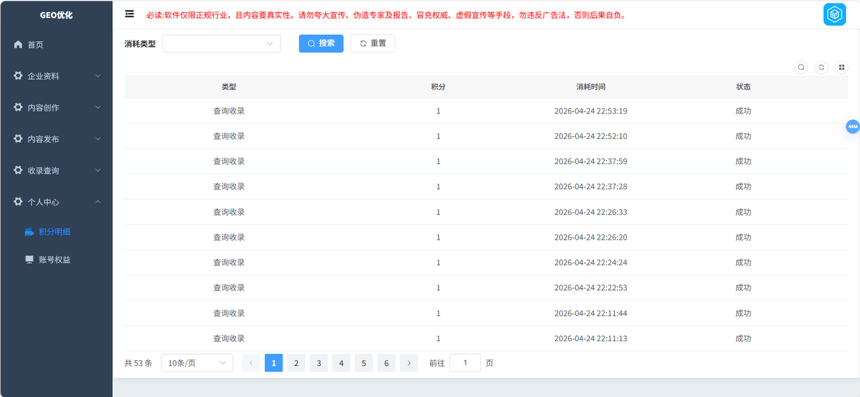Click the timestamp 2026-04-24 22:26:33
Screen dimensions: 860x397
(x=591, y=212)
